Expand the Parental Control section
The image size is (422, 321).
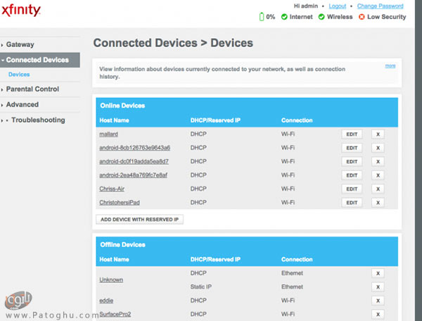(32, 89)
